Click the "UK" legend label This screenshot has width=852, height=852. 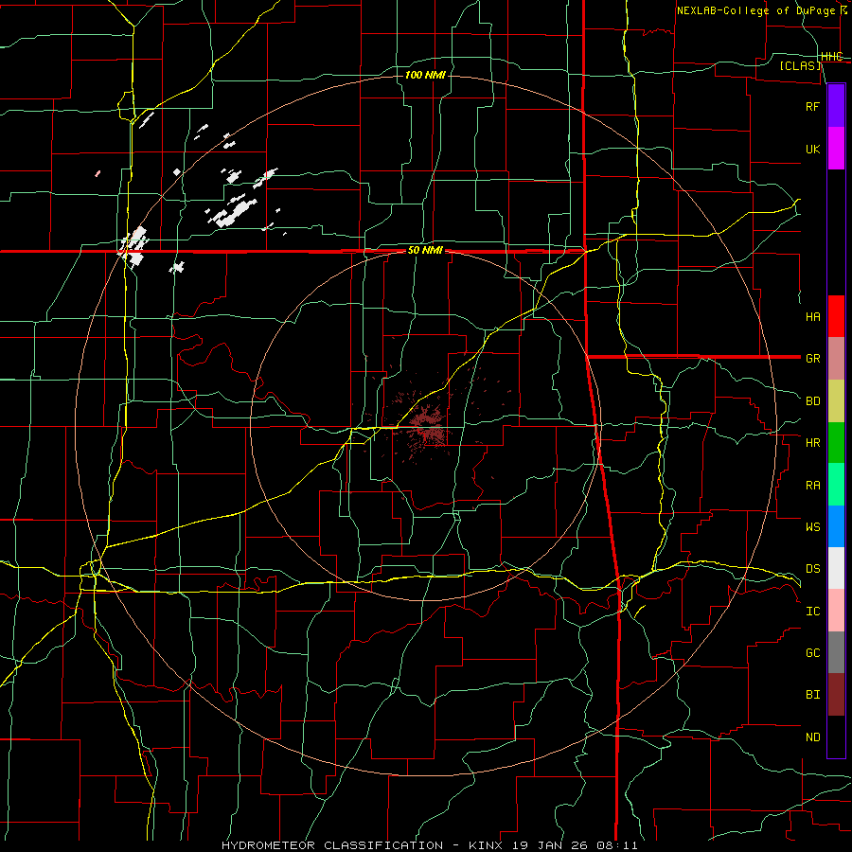tap(812, 149)
